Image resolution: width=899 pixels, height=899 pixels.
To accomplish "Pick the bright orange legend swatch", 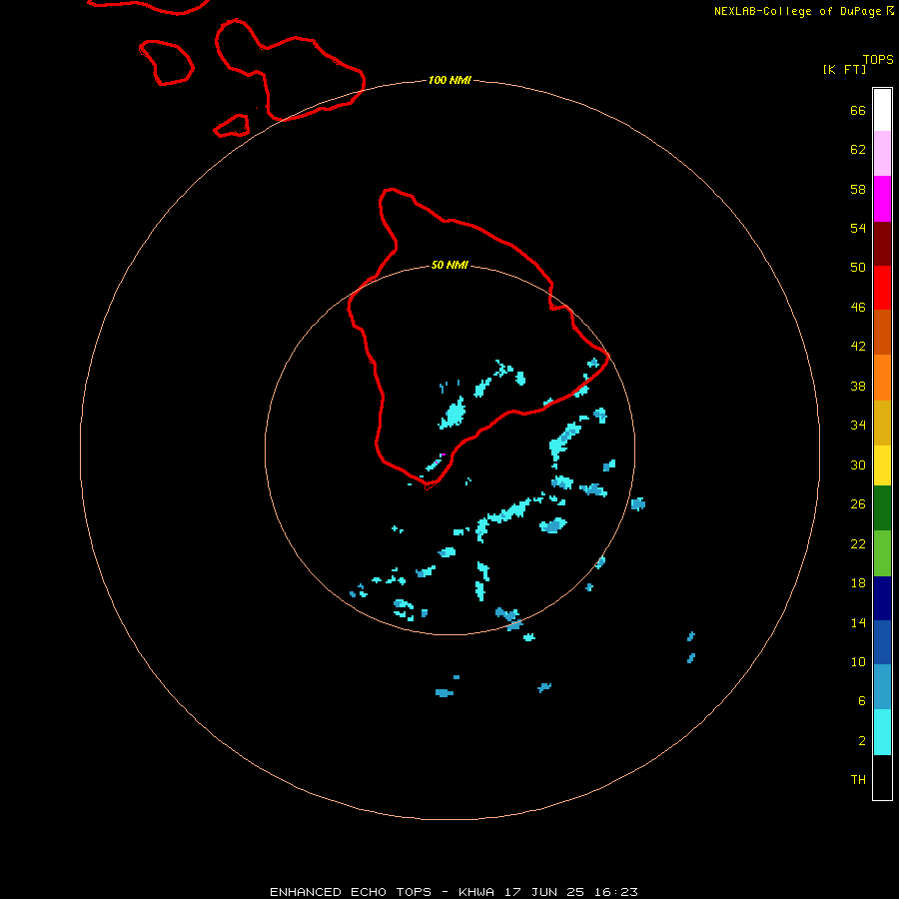I will 882,378.
